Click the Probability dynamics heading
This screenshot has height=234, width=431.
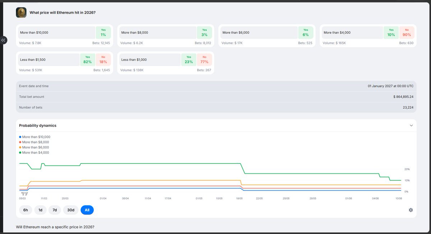click(x=38, y=126)
